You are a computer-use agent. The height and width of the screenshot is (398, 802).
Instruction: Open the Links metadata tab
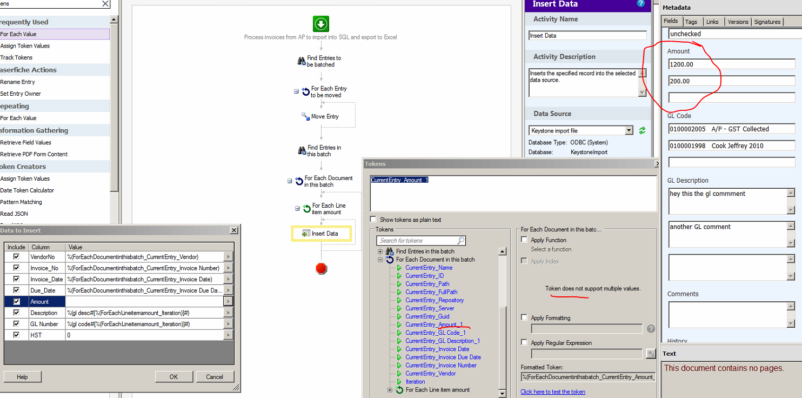tap(712, 22)
